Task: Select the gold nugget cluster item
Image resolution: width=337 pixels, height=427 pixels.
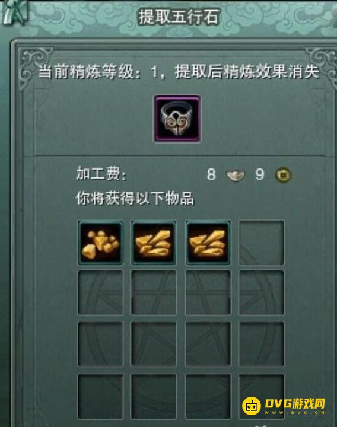Action: click(x=100, y=243)
